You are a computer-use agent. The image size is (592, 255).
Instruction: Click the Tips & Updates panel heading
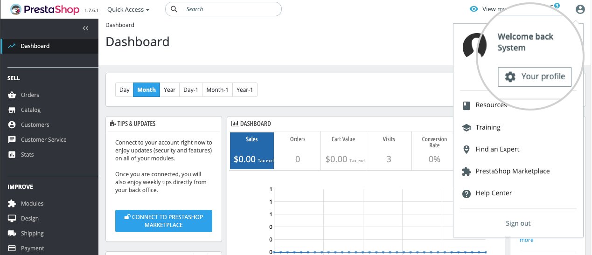click(133, 124)
